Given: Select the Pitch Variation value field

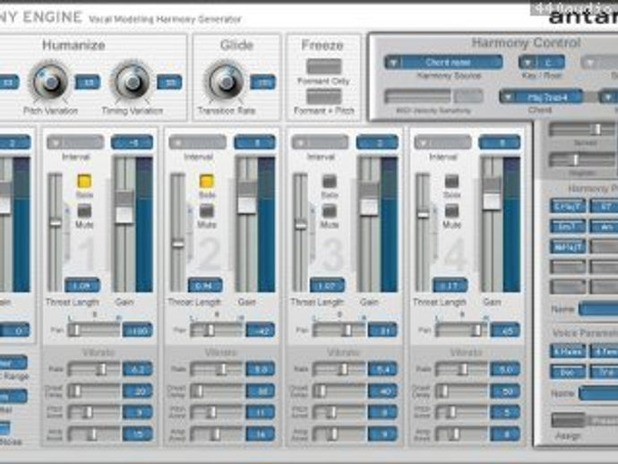Looking at the screenshot, I should 88,82.
